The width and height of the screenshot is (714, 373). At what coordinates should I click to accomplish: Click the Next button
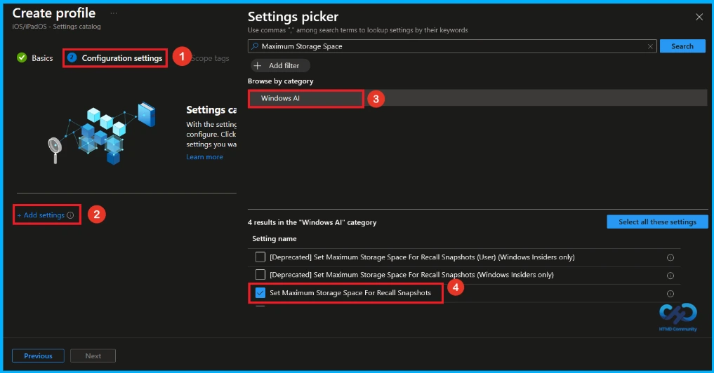pos(93,355)
